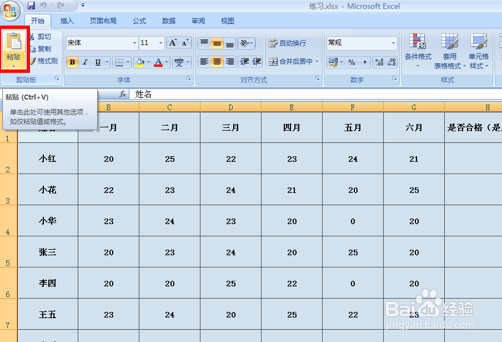Decrease font size with small A
502x342 pixels.
tap(185, 43)
